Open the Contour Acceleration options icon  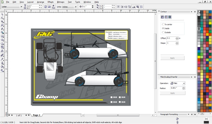click(x=170, y=17)
